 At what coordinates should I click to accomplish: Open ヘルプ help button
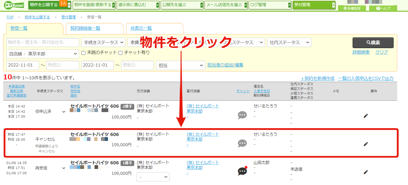point(383,8)
